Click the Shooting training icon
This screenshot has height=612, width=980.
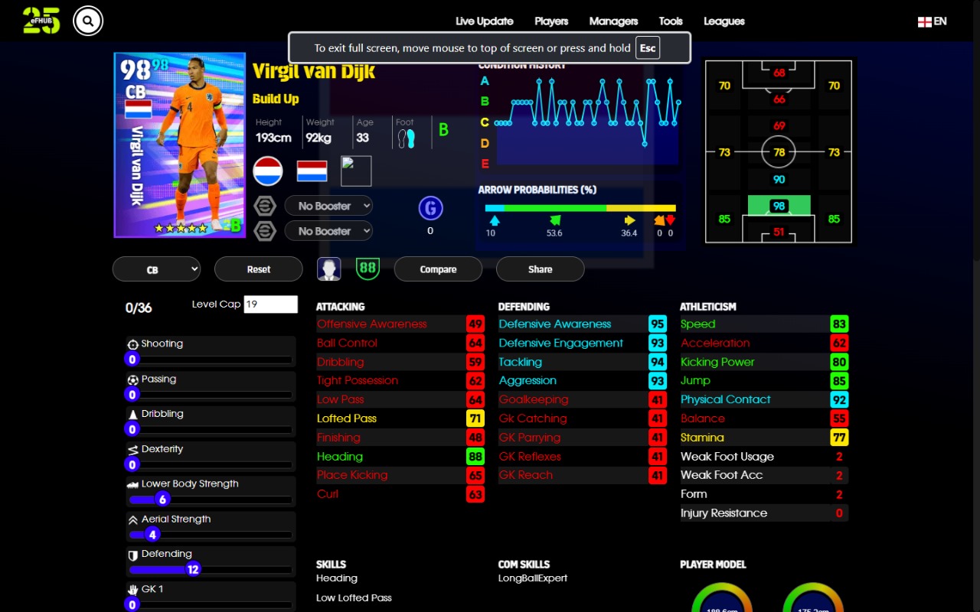132,344
